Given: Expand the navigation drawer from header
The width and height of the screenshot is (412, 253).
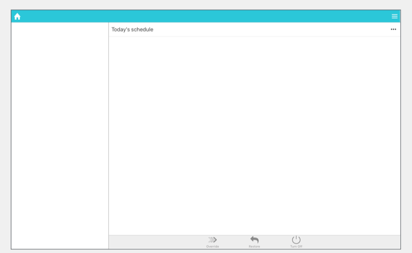Looking at the screenshot, I should 395,16.
